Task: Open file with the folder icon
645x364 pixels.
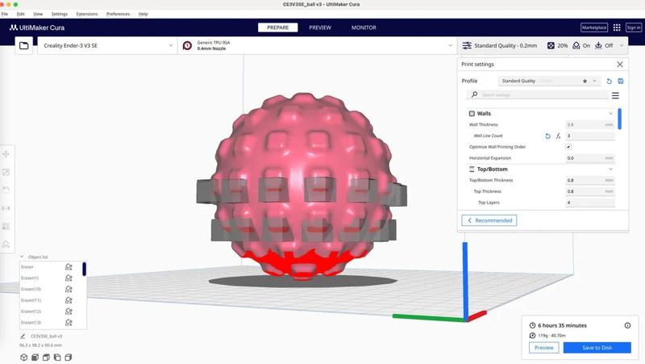Action: [x=24, y=46]
